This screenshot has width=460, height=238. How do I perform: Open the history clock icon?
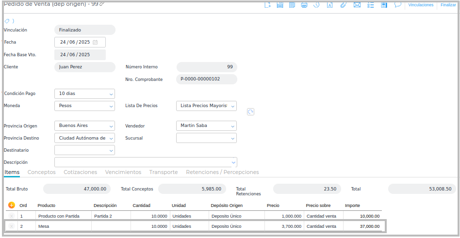[316, 5]
